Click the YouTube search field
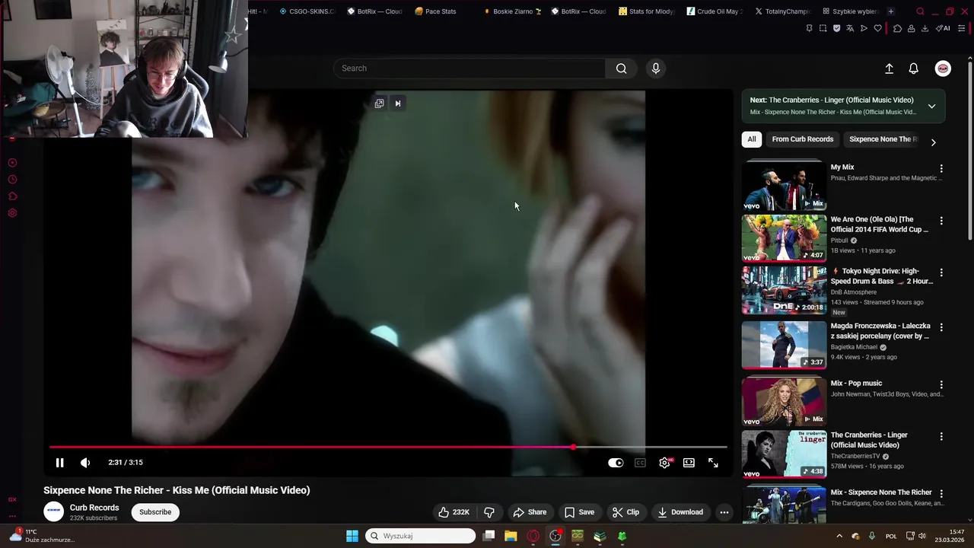Image resolution: width=974 pixels, height=548 pixels. click(469, 68)
